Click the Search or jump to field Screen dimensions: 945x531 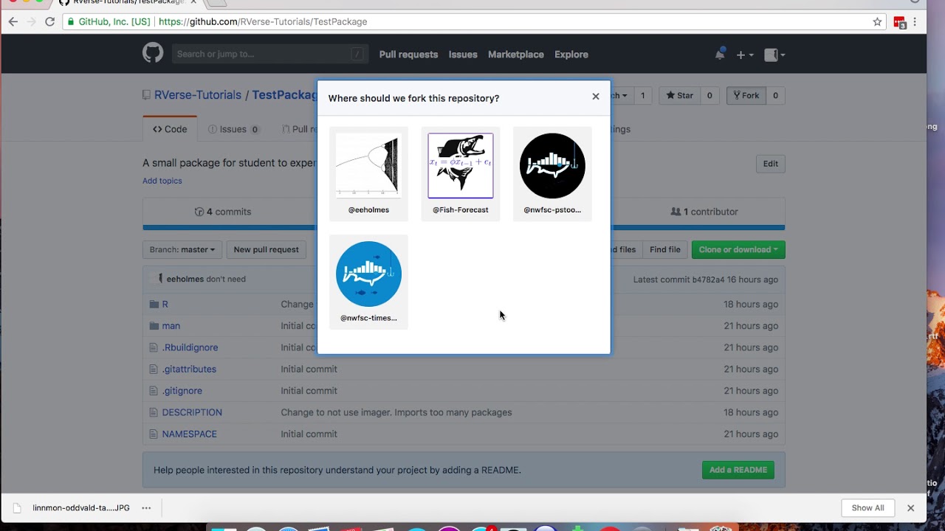pos(269,54)
